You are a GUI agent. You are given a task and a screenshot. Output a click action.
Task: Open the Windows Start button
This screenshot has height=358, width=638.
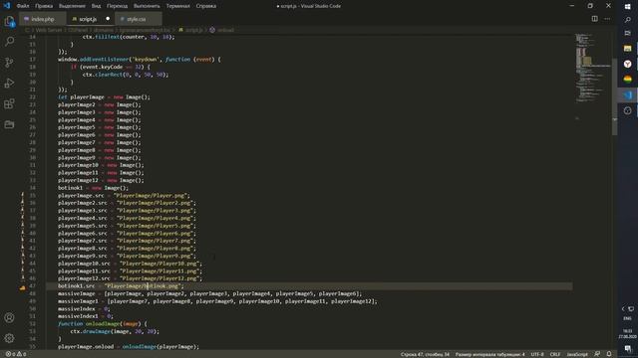(627, 6)
